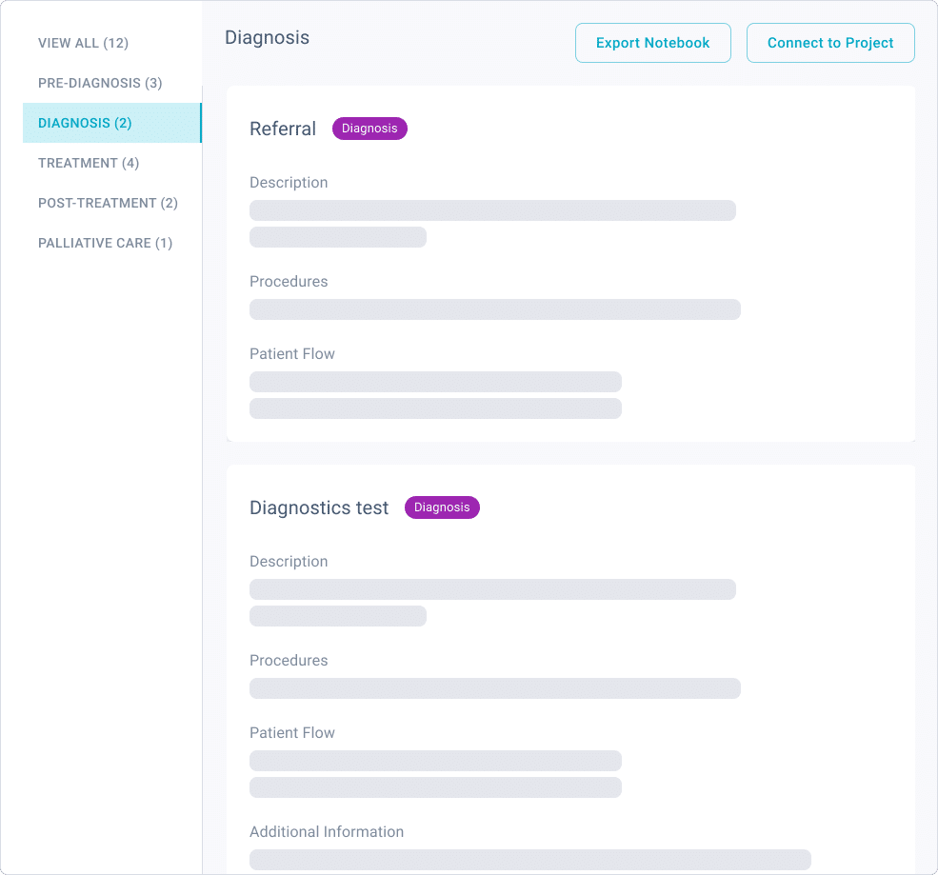
Task: Select the Diagnosis (2) sidebar tab
Action: tap(111, 123)
